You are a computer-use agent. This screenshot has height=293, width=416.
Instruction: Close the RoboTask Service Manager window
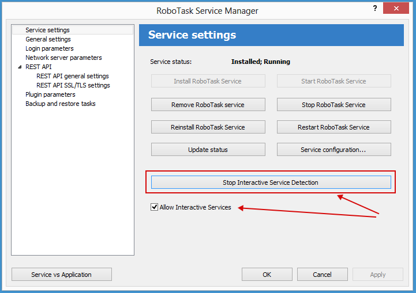point(396,8)
